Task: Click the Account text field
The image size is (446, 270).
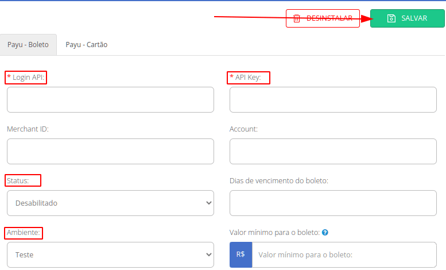Action: pyautogui.click(x=333, y=151)
